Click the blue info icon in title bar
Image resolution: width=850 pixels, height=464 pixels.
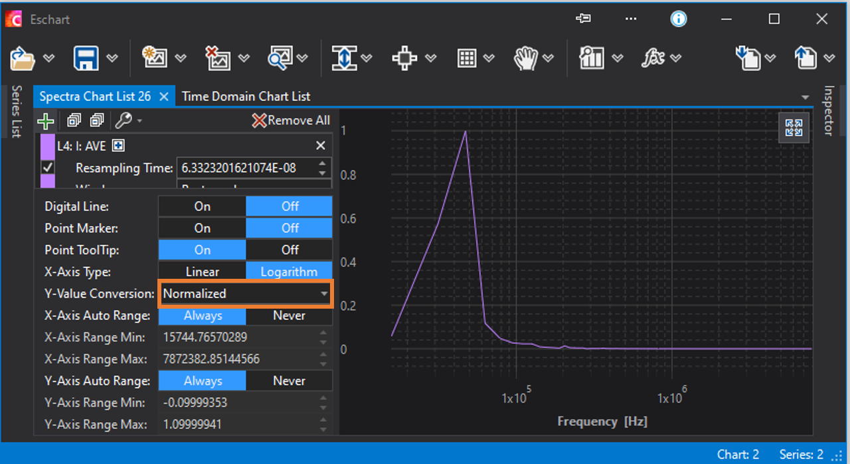[679, 19]
